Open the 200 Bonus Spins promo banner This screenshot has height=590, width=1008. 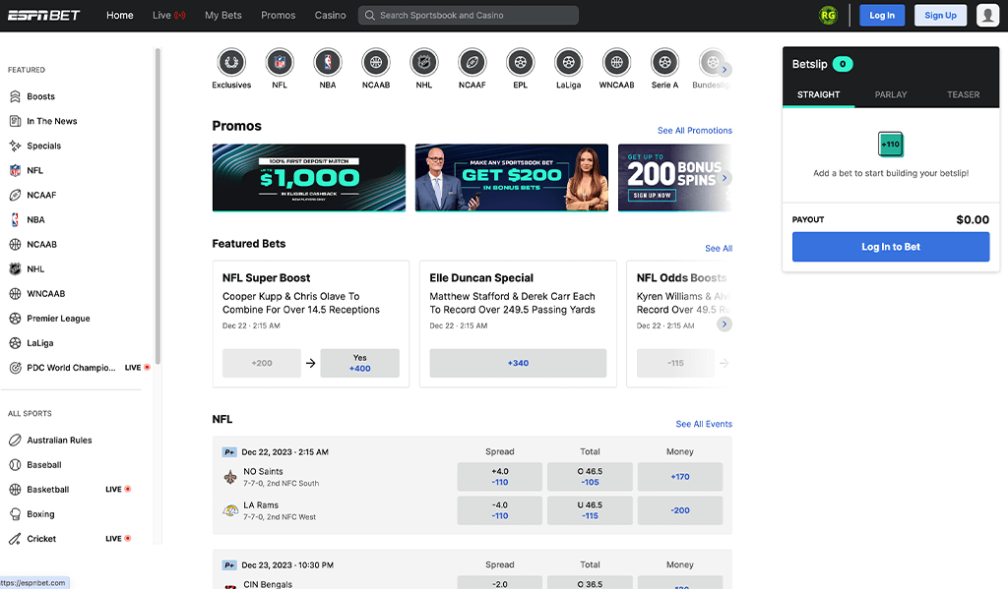click(x=675, y=178)
